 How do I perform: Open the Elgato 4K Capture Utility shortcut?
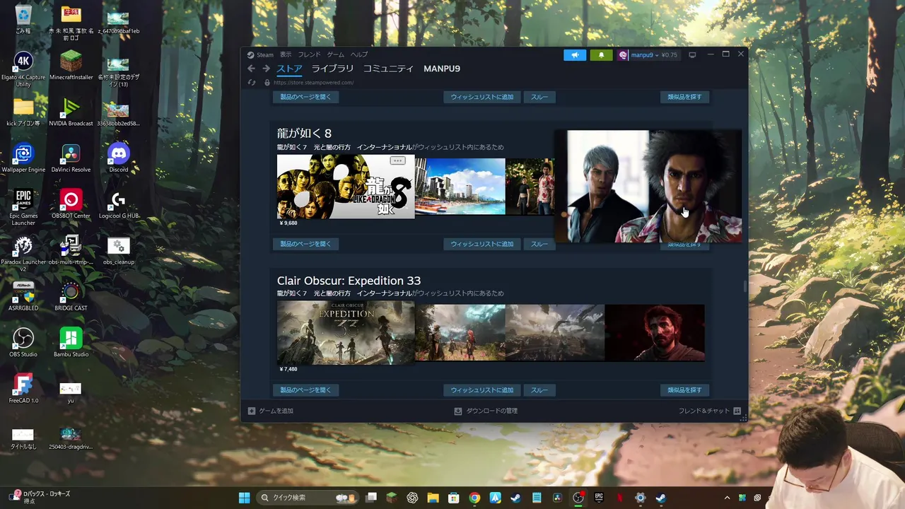coord(23,69)
